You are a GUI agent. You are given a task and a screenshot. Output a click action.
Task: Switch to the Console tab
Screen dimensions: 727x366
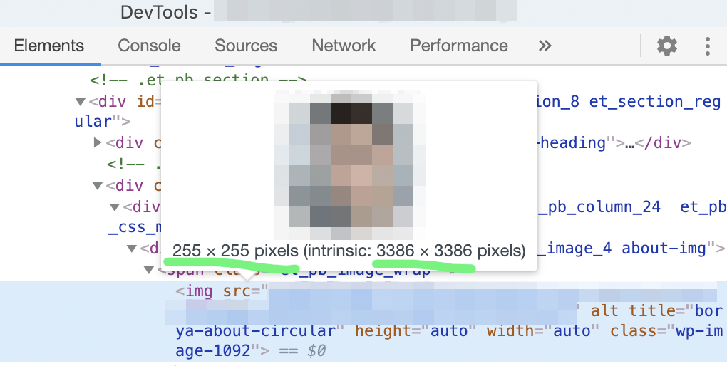pos(149,46)
